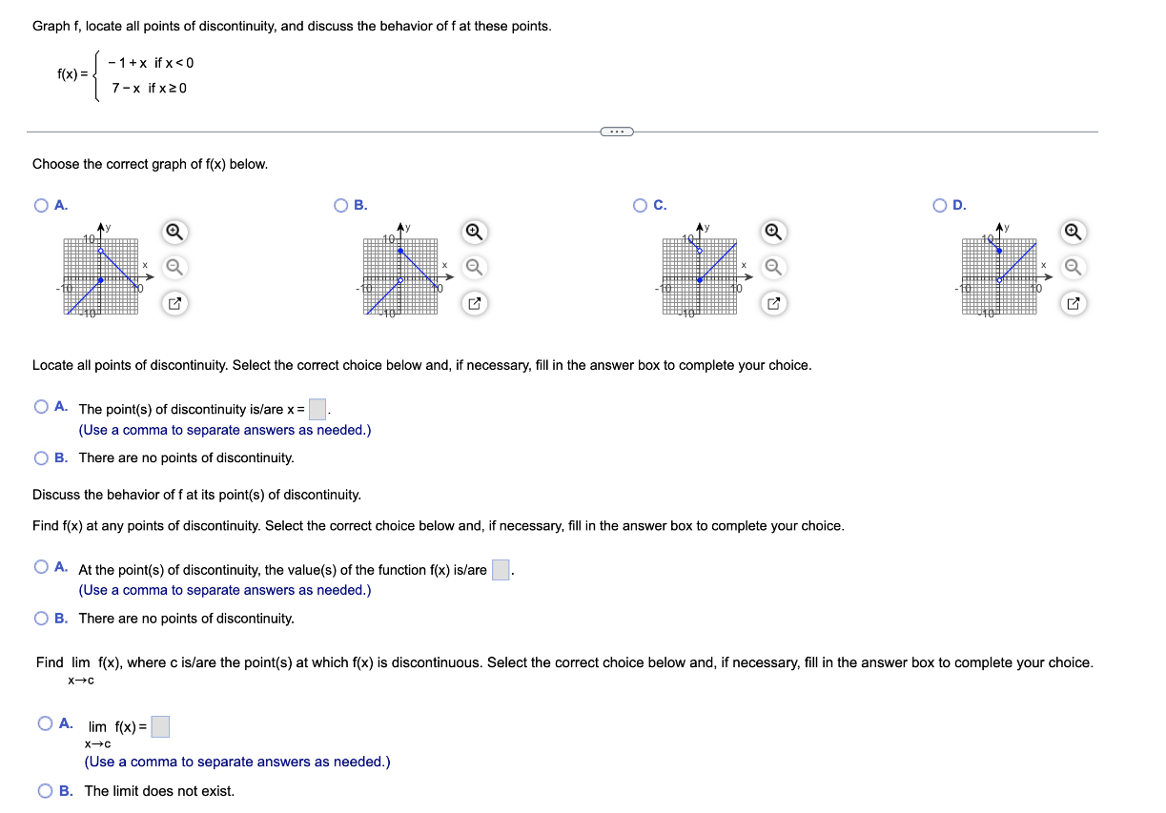Screen dimensions: 1166x813
Task: Select 'The limit does not exist' option
Action: coord(45,790)
